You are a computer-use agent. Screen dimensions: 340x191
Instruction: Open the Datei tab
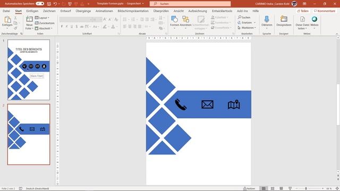pos(6,11)
